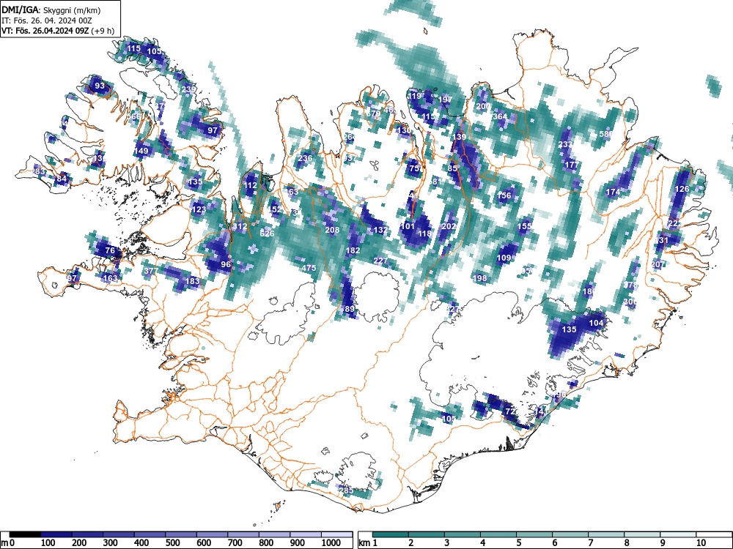Click the '72' visibility value

click(x=511, y=411)
